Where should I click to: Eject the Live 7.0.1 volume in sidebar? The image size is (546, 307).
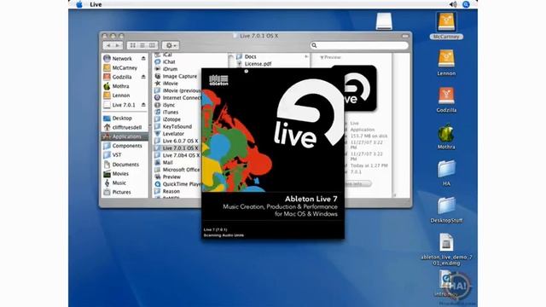pos(143,104)
